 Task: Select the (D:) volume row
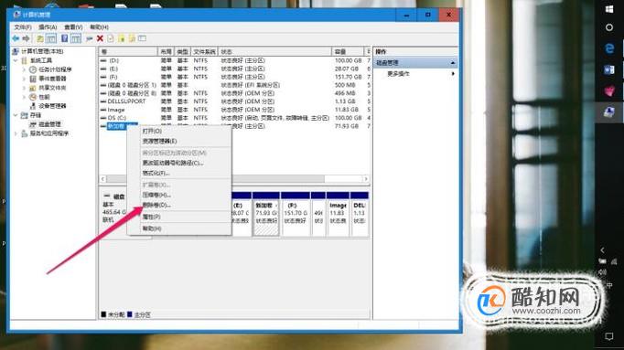pos(235,60)
